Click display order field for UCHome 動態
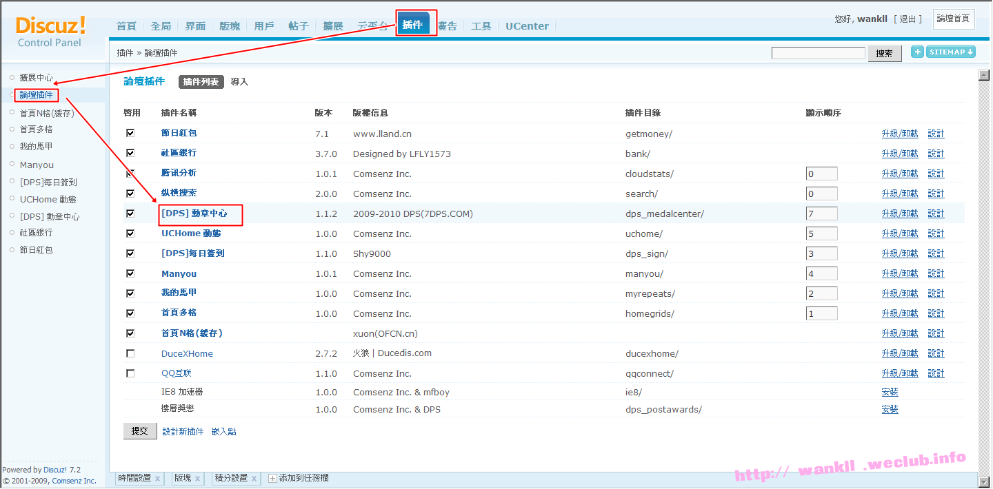993x489 pixels. click(x=821, y=233)
